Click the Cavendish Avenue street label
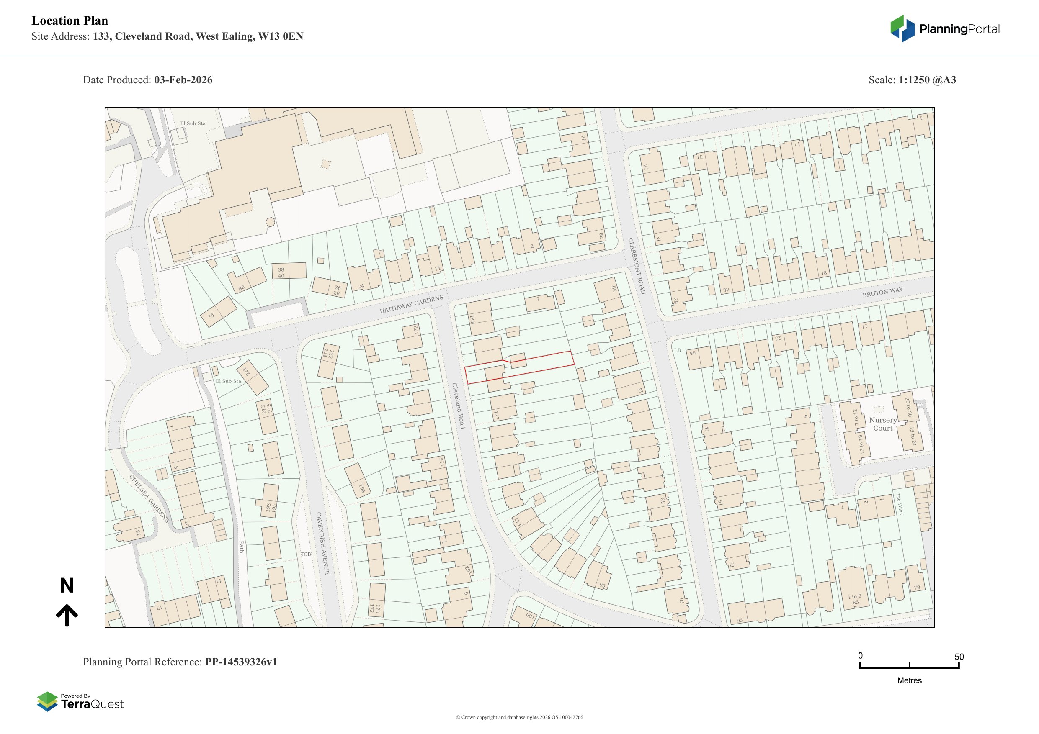This screenshot has height=734, width=1039. 322,543
